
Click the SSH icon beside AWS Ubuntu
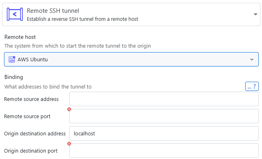tap(12, 59)
